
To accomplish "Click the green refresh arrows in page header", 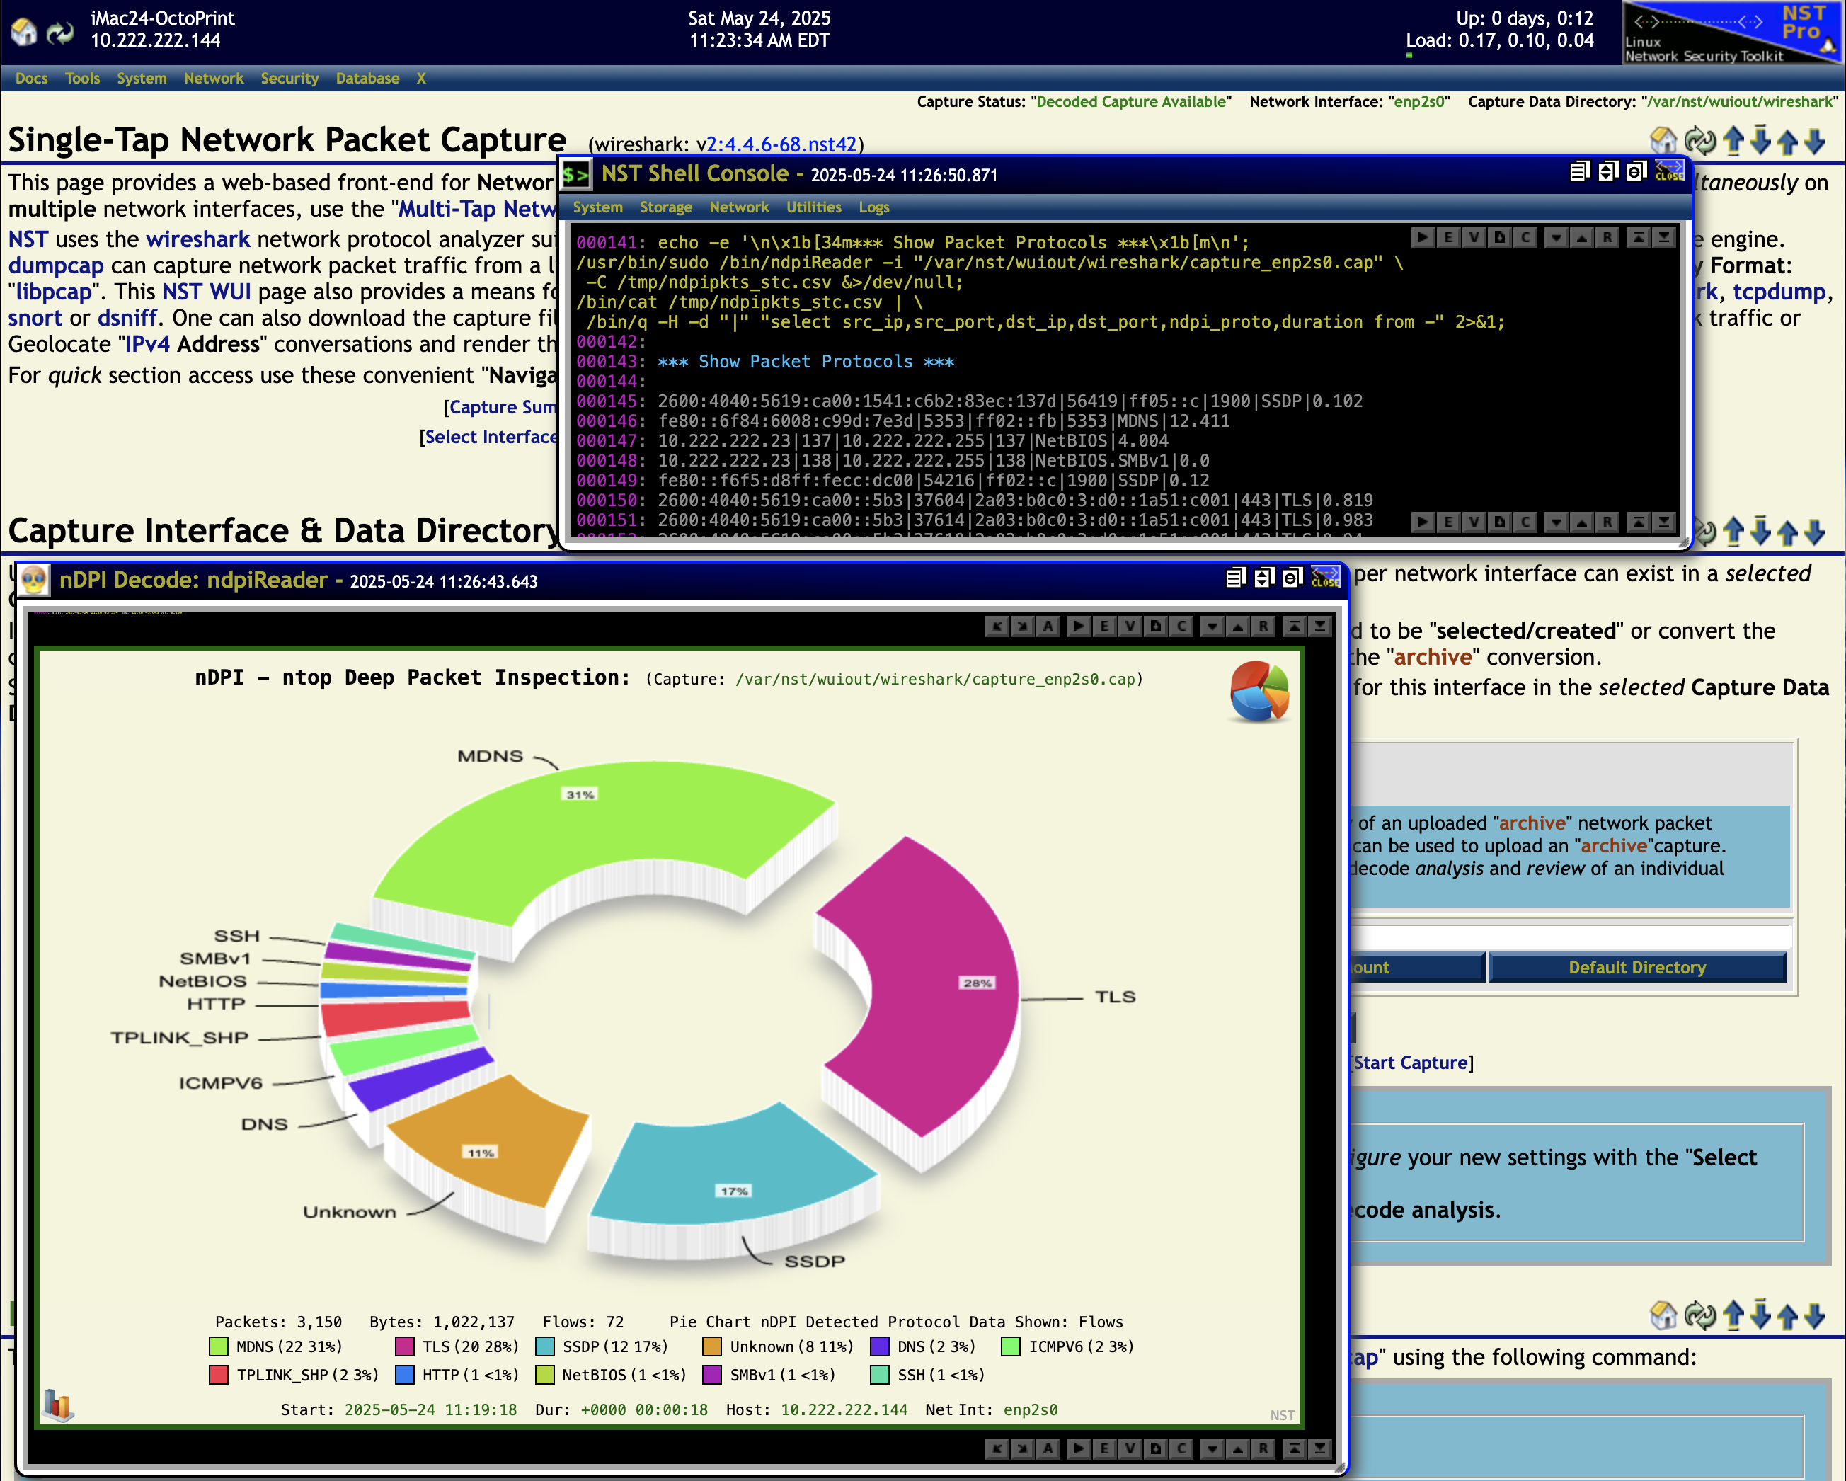I will point(60,33).
